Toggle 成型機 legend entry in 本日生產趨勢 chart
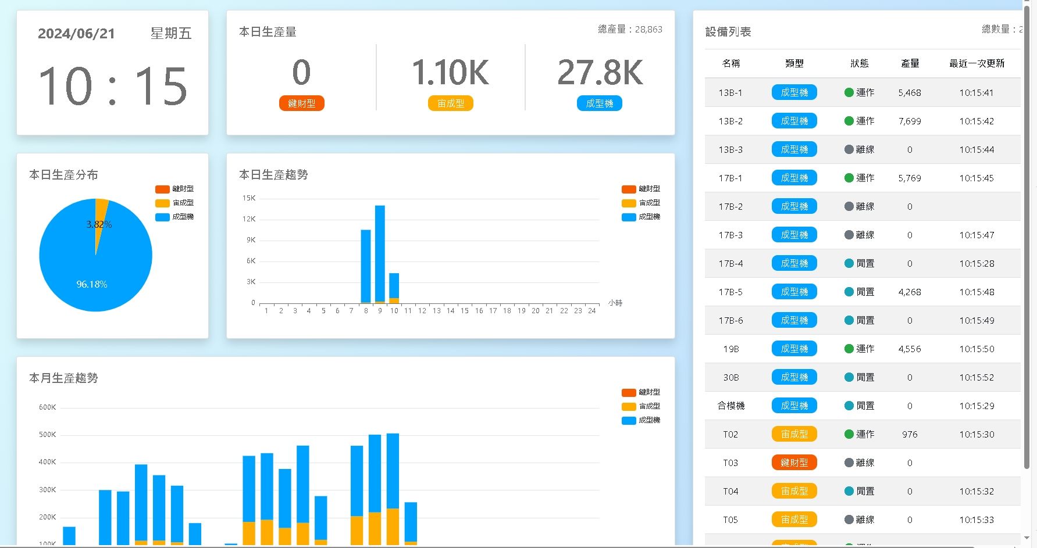Screen dimensions: 1037x548 [x=641, y=217]
